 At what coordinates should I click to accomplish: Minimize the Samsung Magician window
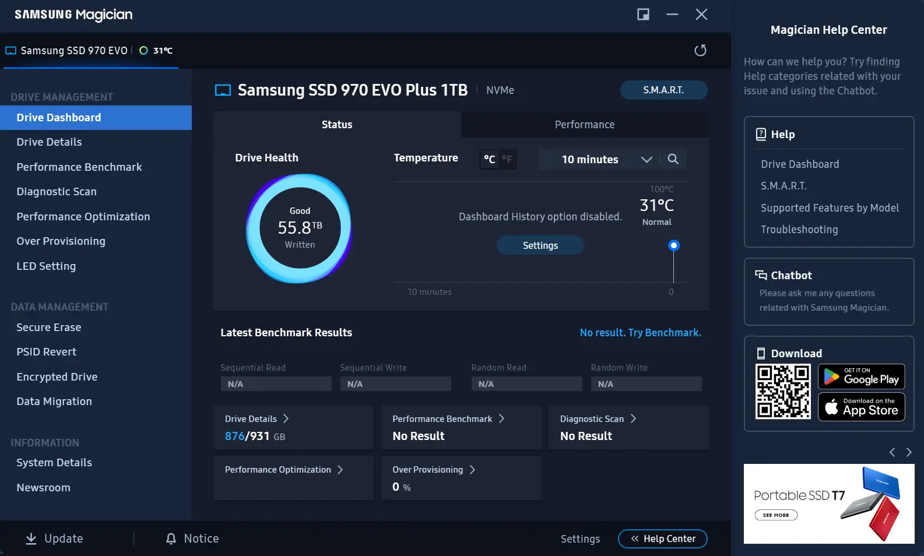[672, 15]
